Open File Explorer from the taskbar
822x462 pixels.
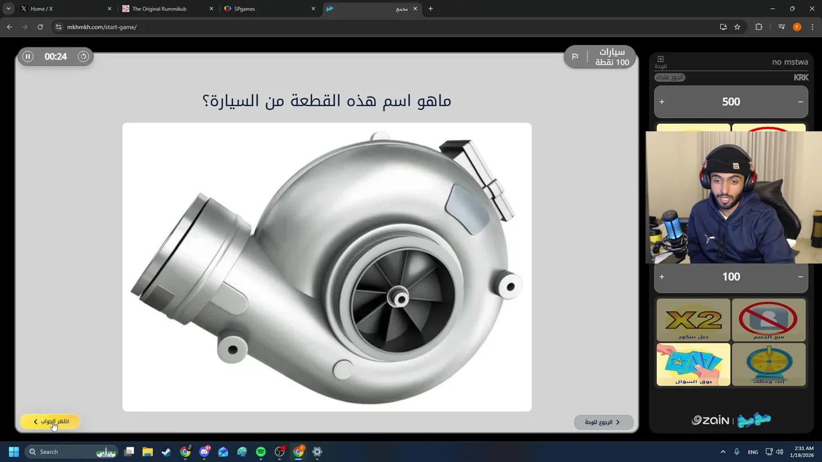tap(148, 452)
